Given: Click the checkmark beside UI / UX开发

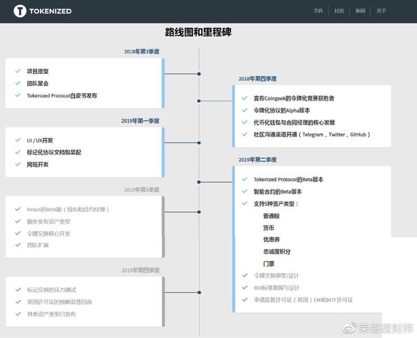Looking at the screenshot, I should 18,140.
